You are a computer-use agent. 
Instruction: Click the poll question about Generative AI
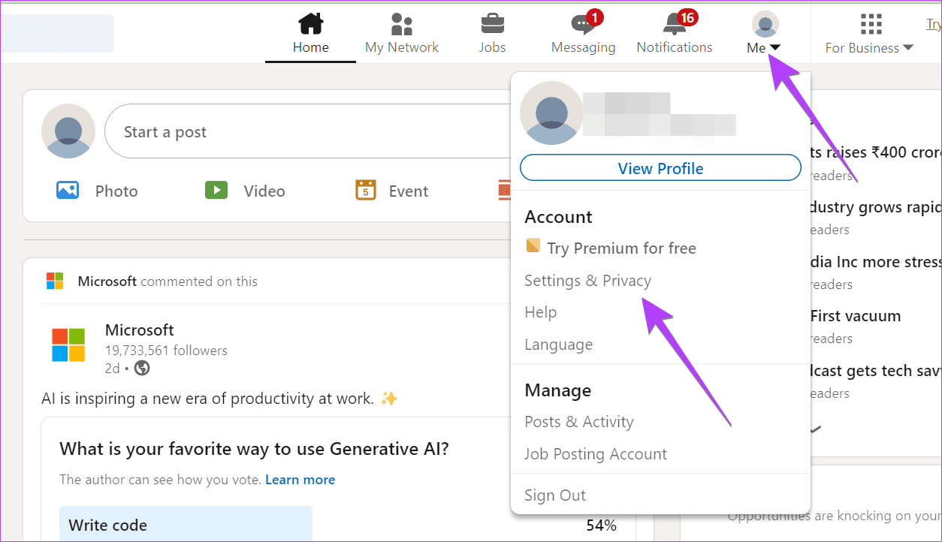[254, 449]
